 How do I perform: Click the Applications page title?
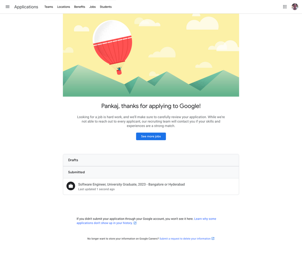click(26, 7)
